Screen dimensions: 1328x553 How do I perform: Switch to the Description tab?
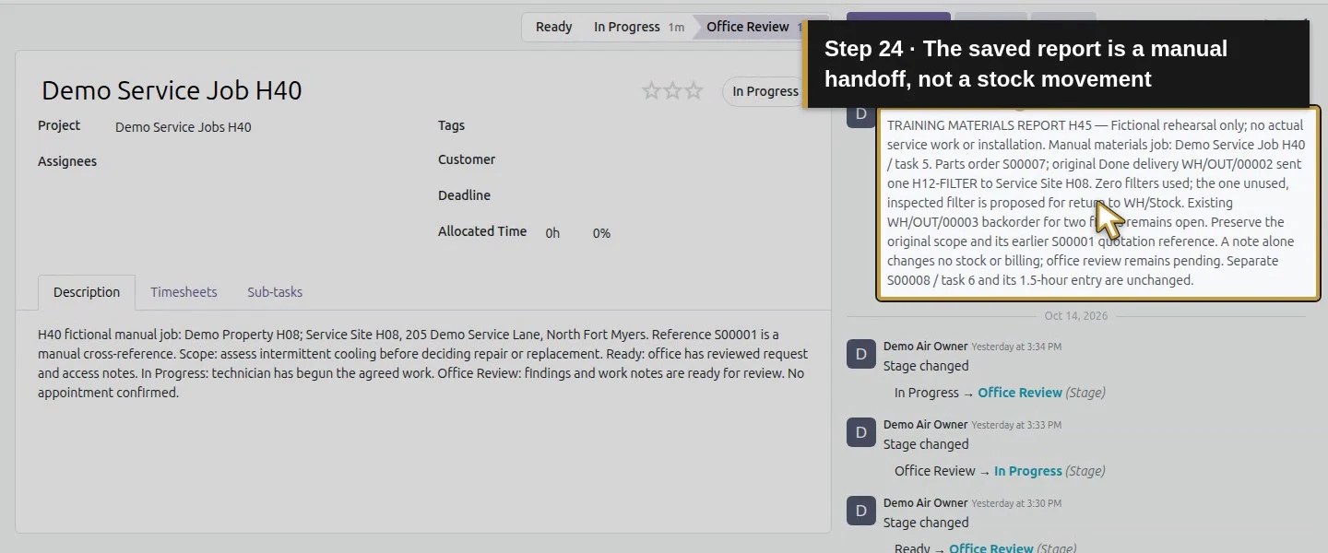click(87, 292)
